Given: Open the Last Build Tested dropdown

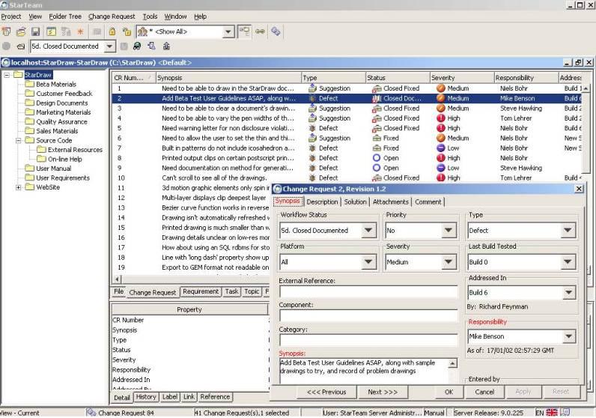Looking at the screenshot, I should (568, 261).
